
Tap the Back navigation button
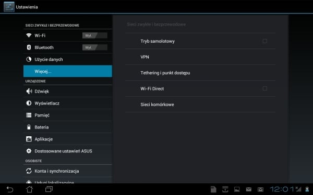(9, 189)
